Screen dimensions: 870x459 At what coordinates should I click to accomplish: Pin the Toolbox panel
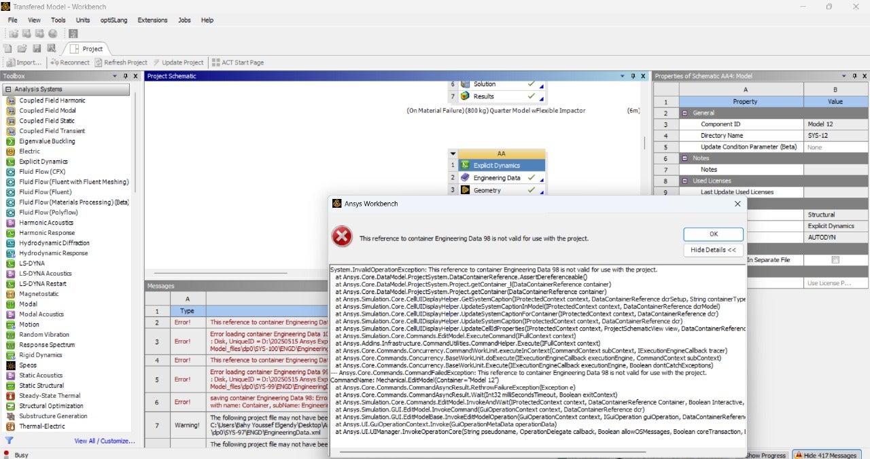coord(127,76)
